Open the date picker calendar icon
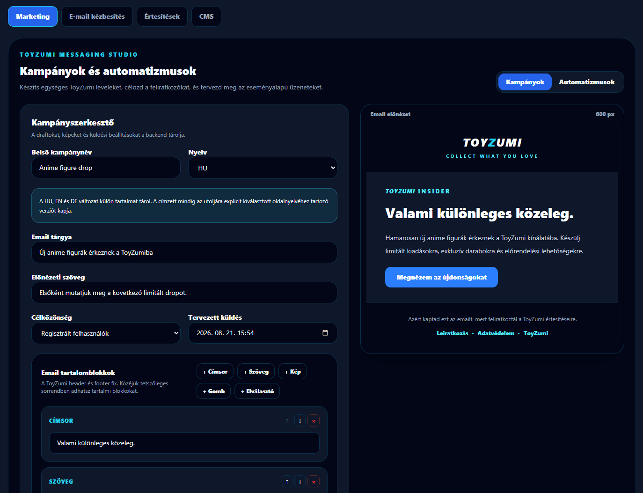Screen dimensions: 643x493 click(325, 333)
